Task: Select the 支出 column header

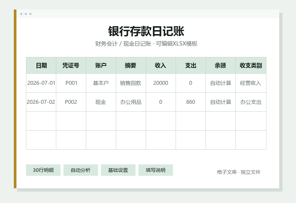Action: [191, 65]
